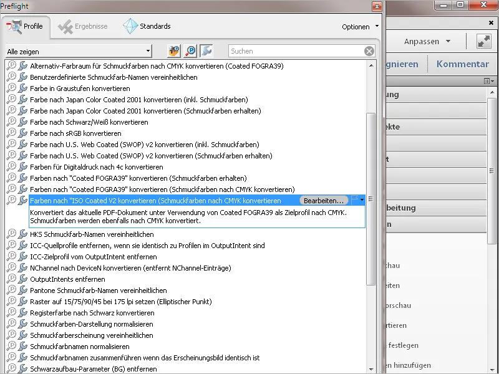Click P magnifier icon of Raster auf 15/75/90/45 row
Screen dimensions: 499x374
click(x=11, y=301)
